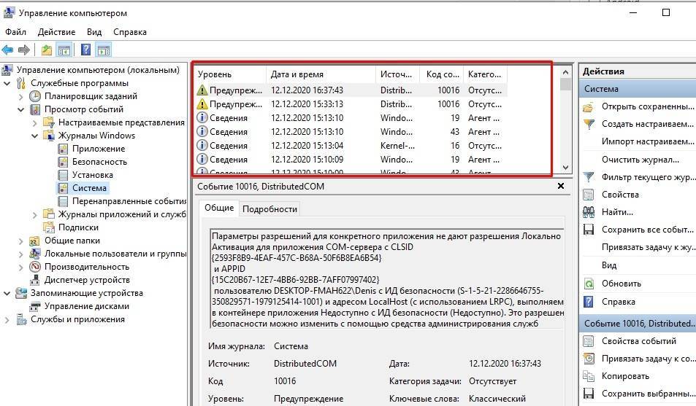This screenshot has height=406, width=696.
Task: Close the event 10016 details pane
Action: point(560,187)
